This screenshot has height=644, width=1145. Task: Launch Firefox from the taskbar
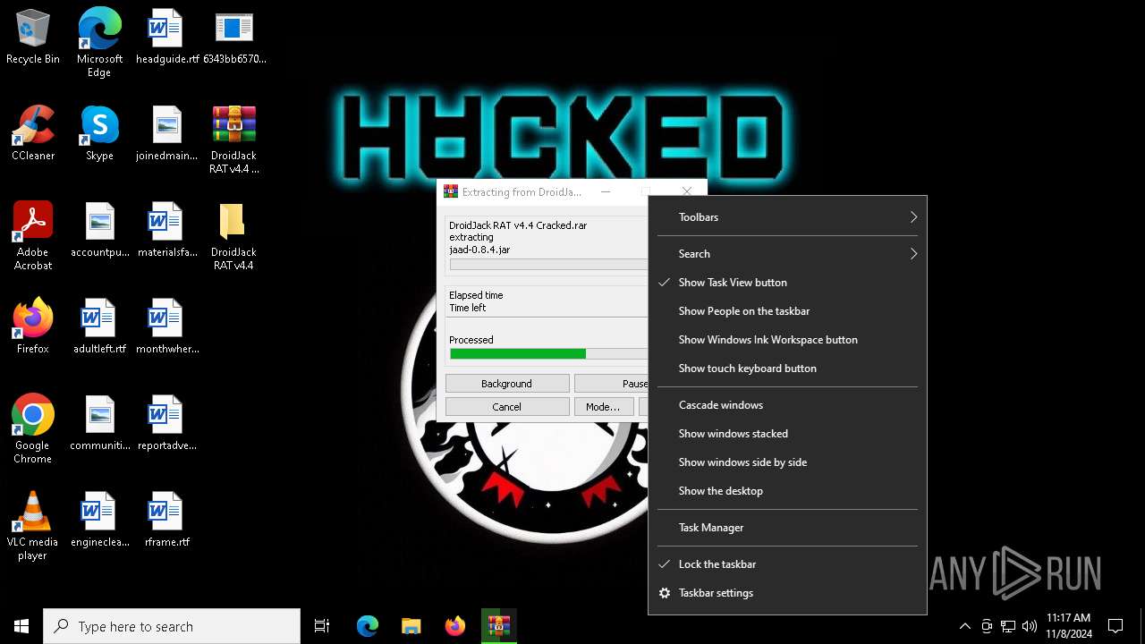(x=454, y=626)
